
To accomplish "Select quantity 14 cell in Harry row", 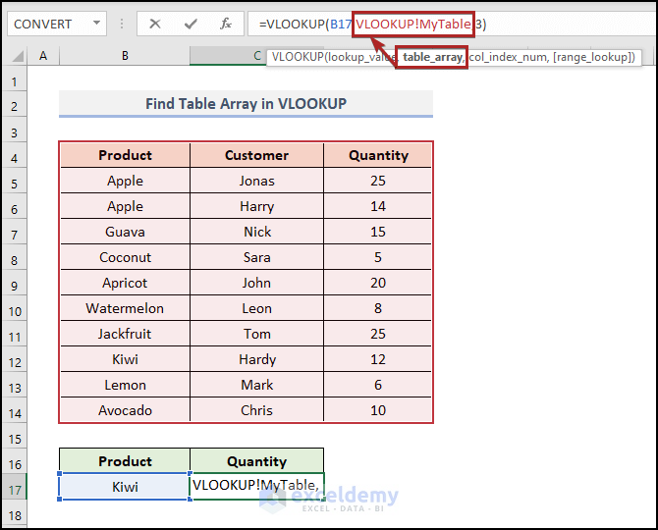I will coord(378,206).
